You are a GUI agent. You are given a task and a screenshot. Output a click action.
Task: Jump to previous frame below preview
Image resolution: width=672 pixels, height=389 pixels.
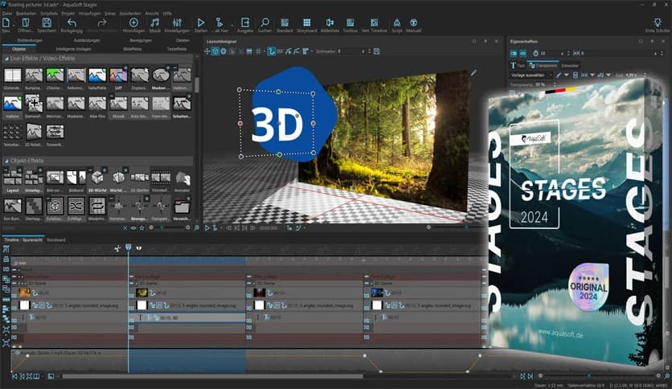[236, 228]
